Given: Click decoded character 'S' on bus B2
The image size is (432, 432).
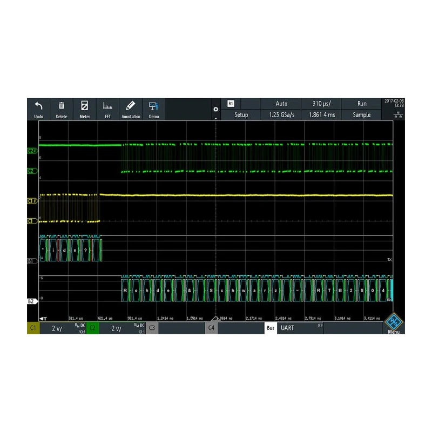Looking at the screenshot, I should click(x=211, y=291).
